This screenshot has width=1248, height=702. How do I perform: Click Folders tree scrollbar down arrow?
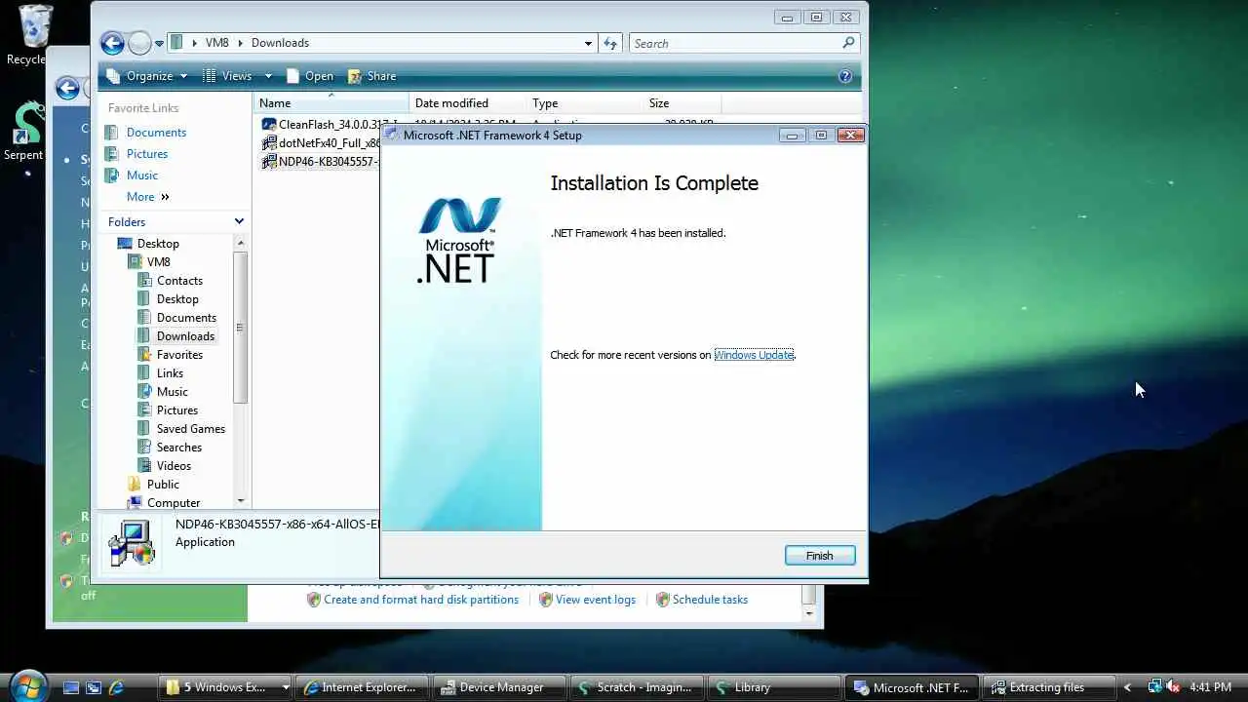point(241,501)
